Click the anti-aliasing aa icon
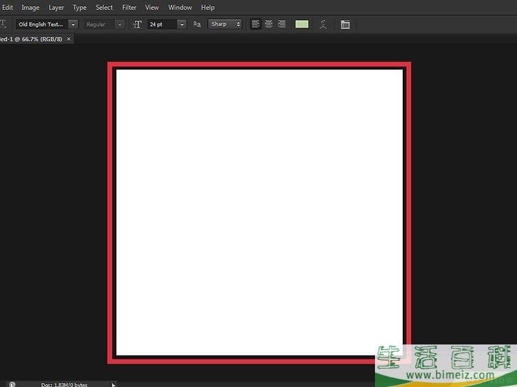 tap(197, 24)
